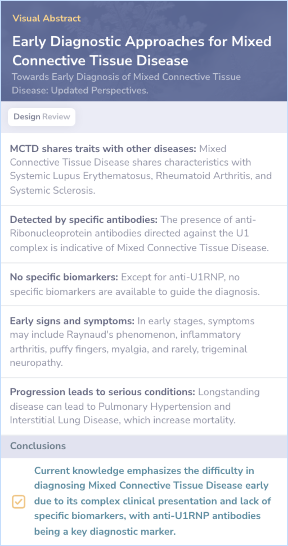Select the "MCTD shares traits with other diseases" heading

click(103, 149)
